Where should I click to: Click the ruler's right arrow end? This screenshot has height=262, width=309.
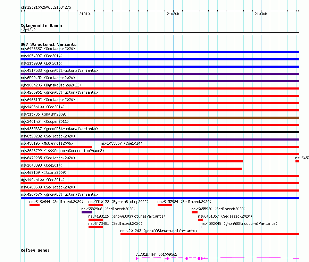click(x=298, y=11)
